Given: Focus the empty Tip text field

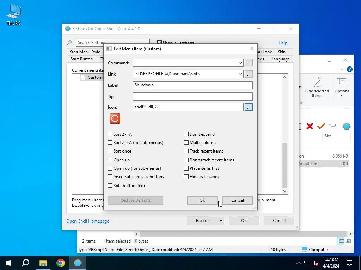Looking at the screenshot, I should [x=192, y=96].
